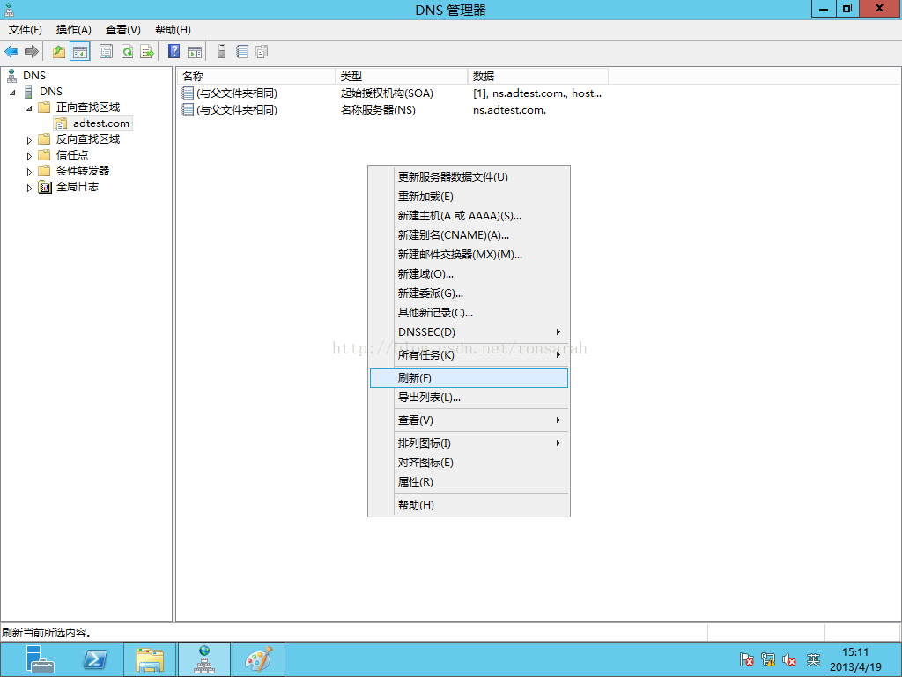
Task: Select 反向查找区域 in the tree
Action: [88, 139]
